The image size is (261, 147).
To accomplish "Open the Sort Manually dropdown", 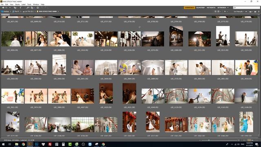I will [x=239, y=11].
